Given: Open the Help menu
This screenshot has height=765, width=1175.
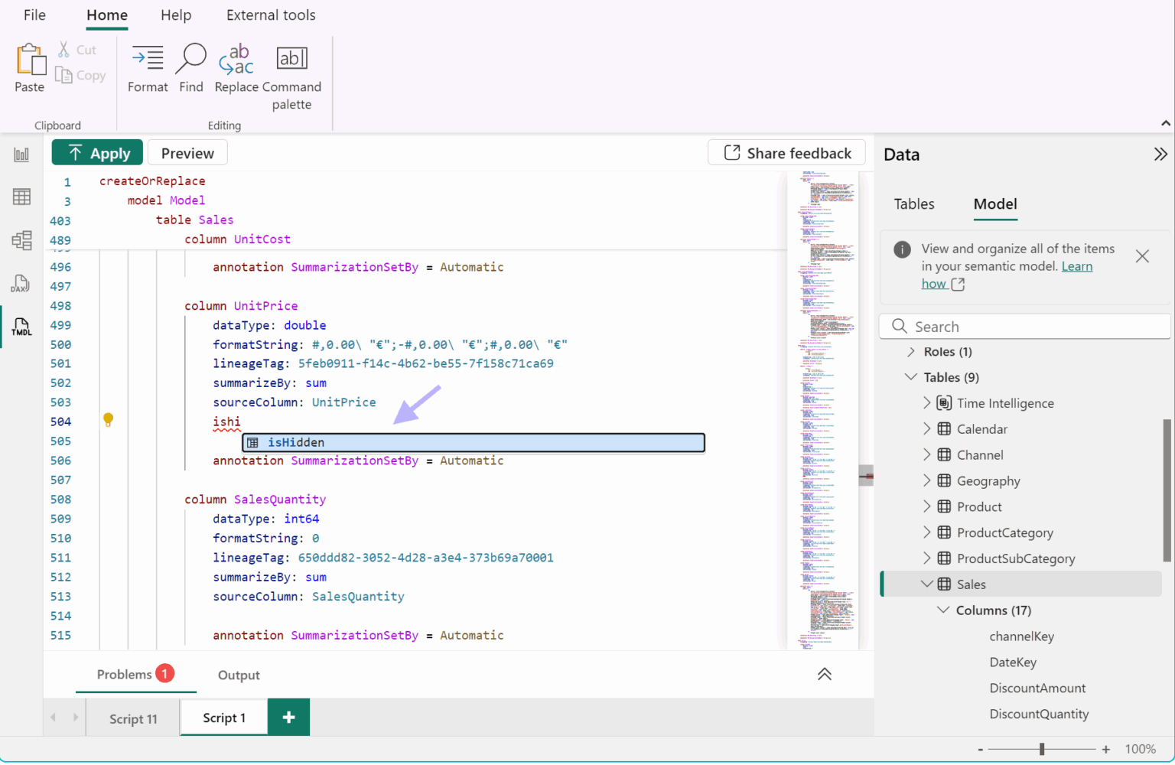Looking at the screenshot, I should (175, 15).
